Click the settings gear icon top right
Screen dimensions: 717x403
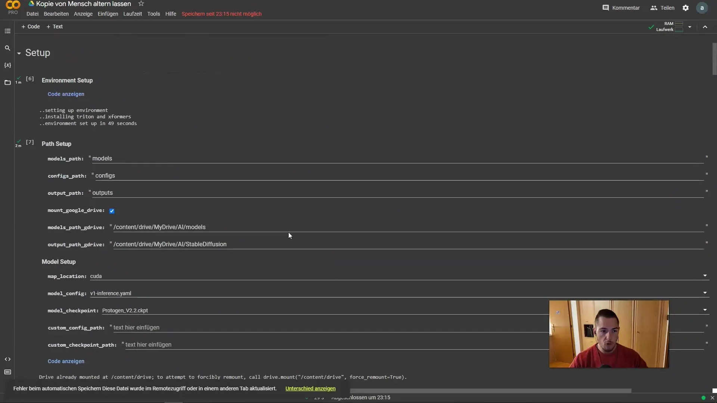coord(686,7)
